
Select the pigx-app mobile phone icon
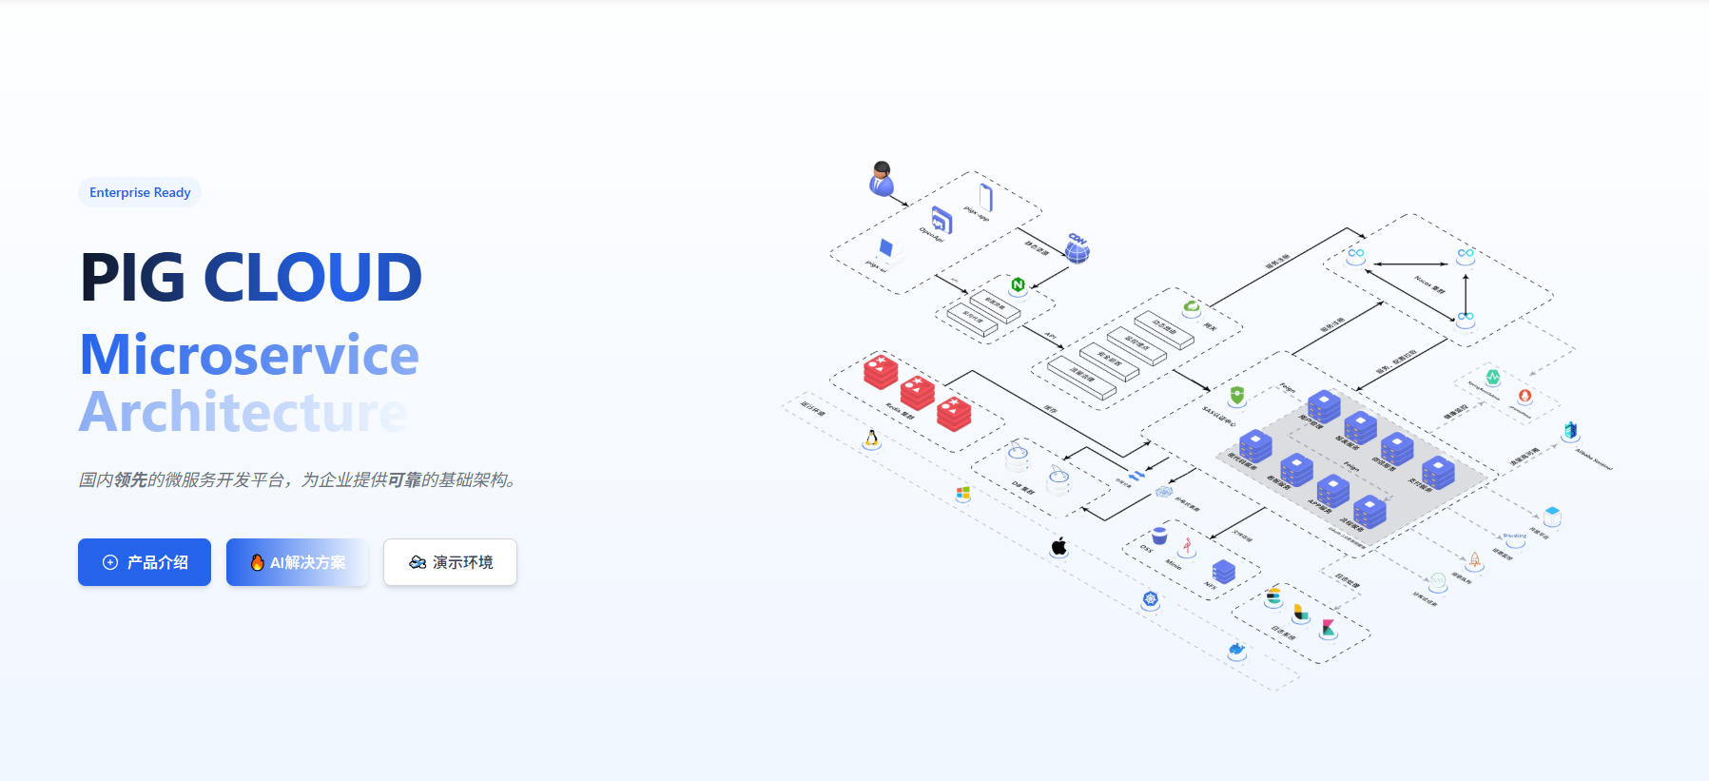(x=985, y=198)
